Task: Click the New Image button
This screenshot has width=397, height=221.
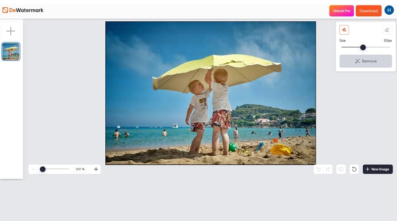Action: pos(378,169)
